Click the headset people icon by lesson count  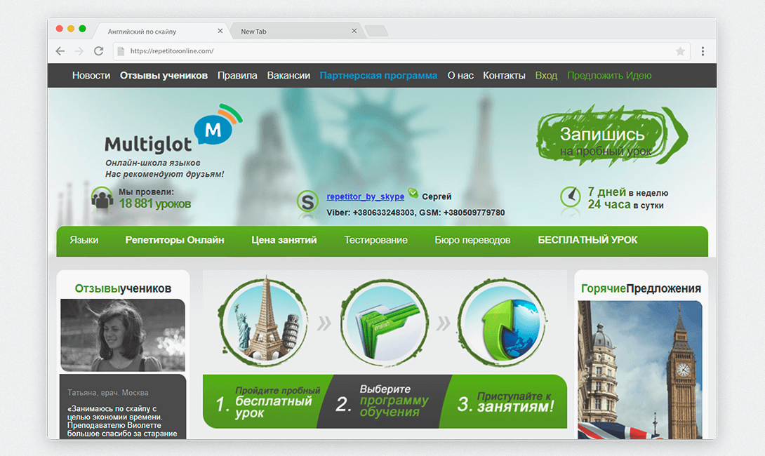[x=102, y=198]
